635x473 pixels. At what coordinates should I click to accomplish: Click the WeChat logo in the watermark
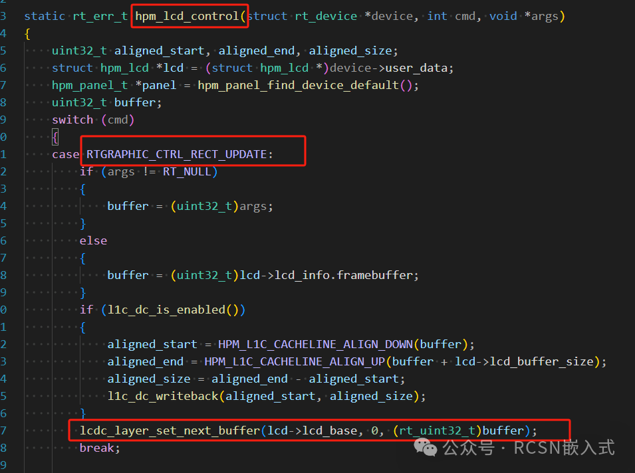[427, 448]
